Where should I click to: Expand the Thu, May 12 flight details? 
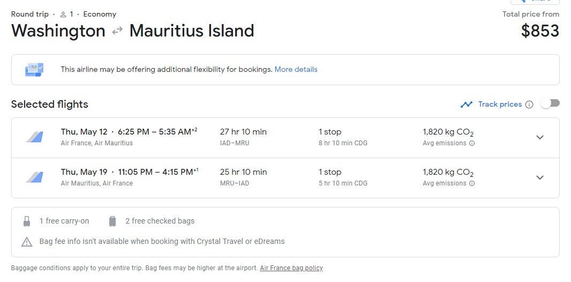point(540,137)
